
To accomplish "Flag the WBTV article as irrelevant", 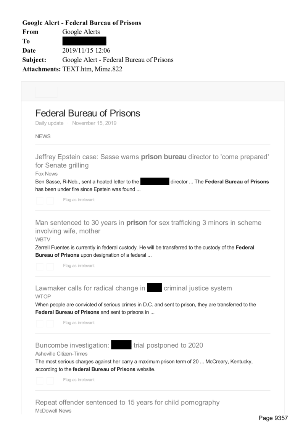I will coord(79,265).
